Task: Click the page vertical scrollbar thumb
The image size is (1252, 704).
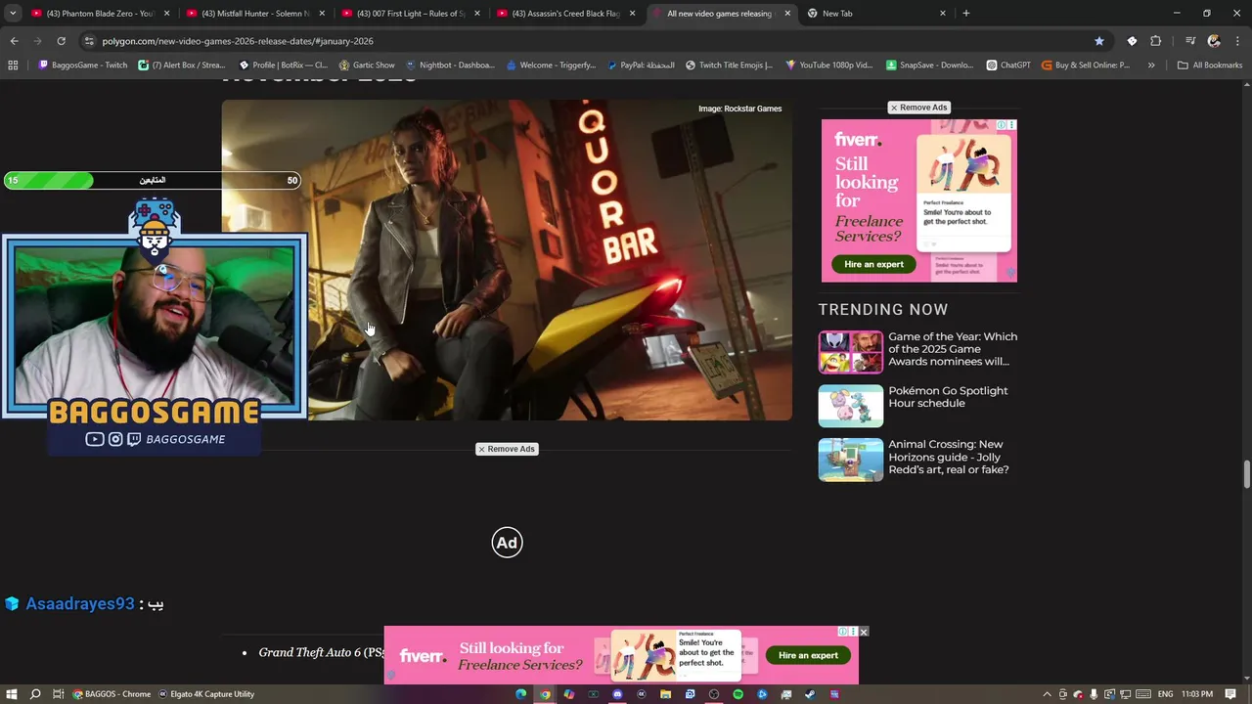Action: point(1246,474)
